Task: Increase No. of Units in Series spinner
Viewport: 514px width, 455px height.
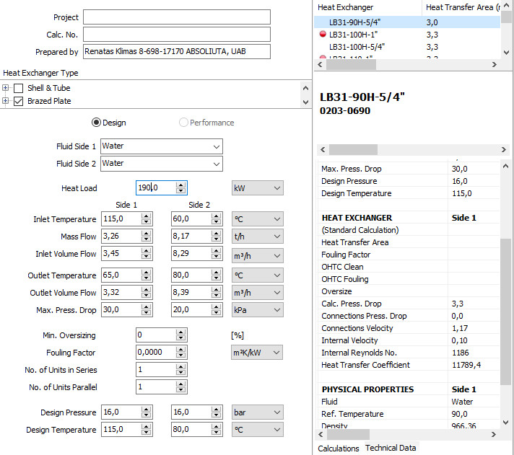Action: point(180,366)
